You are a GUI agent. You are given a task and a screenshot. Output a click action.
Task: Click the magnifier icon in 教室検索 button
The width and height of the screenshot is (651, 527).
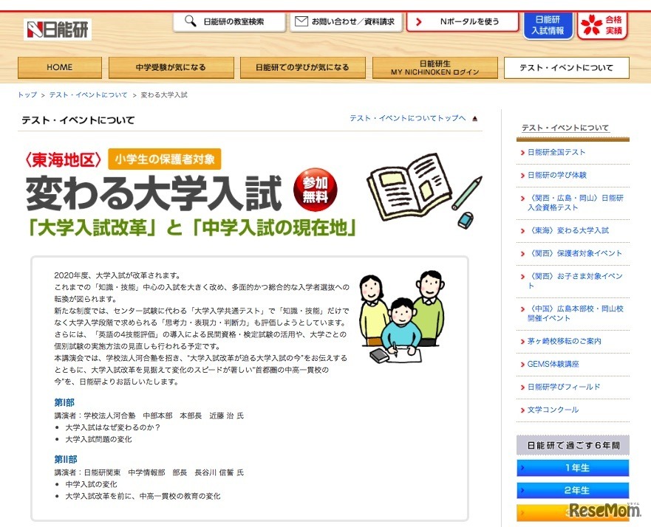point(190,21)
